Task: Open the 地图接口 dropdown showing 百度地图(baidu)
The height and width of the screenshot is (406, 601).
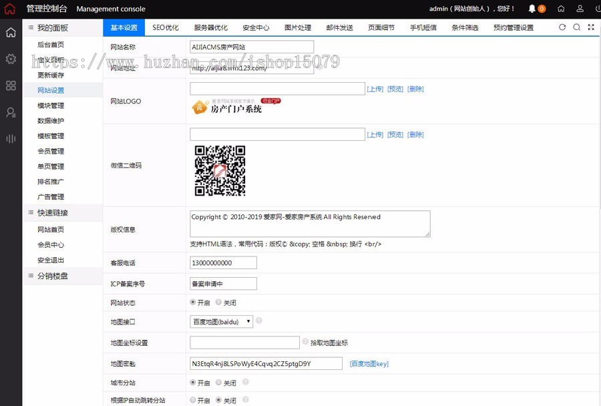Action: pyautogui.click(x=221, y=322)
